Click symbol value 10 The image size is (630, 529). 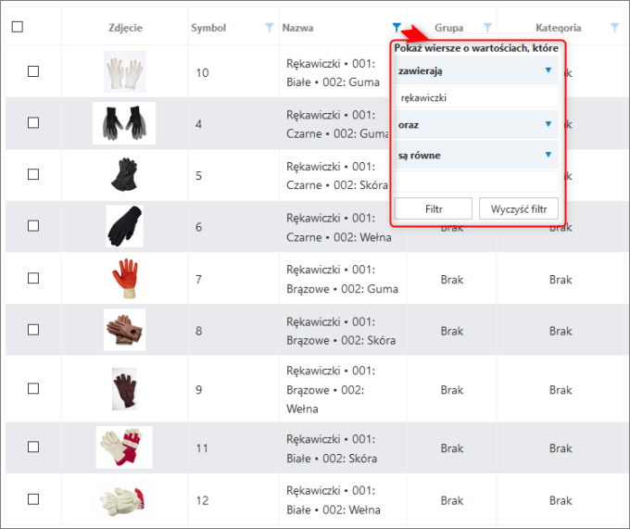(202, 72)
